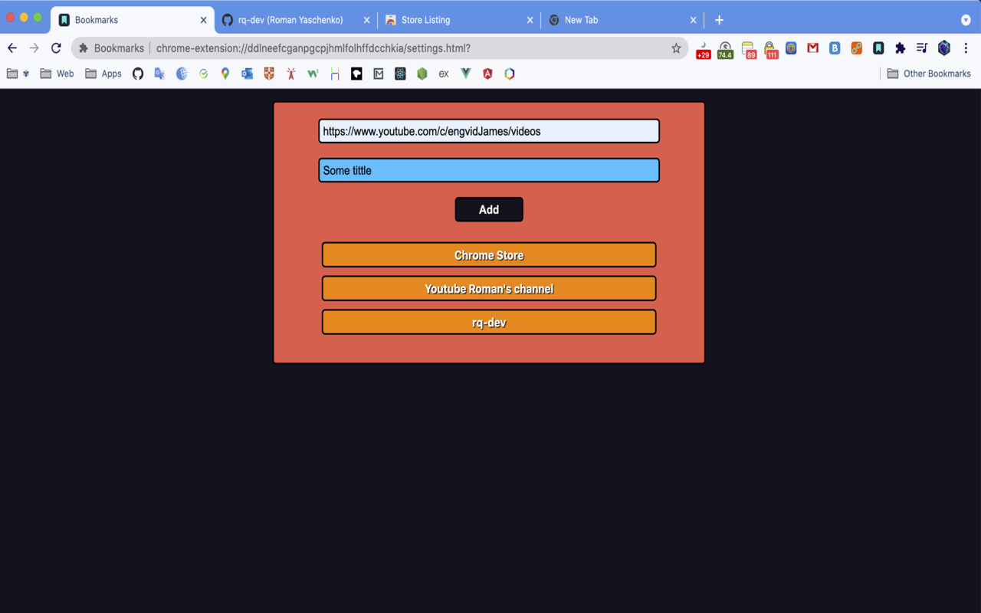
Task: Open the React atom bookmark
Action: click(x=400, y=74)
